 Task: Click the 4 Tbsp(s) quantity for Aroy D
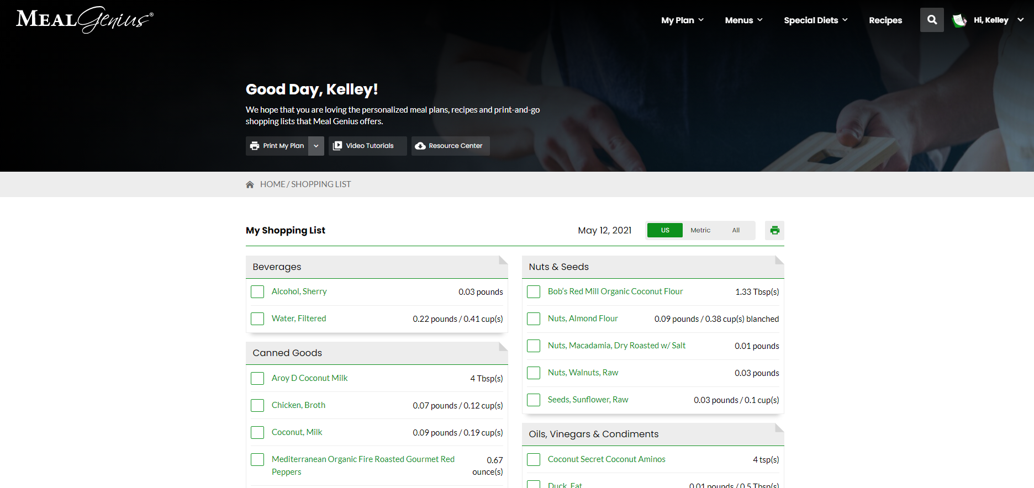[x=487, y=379]
